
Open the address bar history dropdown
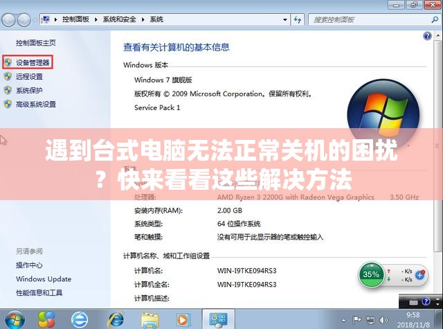coord(285,19)
